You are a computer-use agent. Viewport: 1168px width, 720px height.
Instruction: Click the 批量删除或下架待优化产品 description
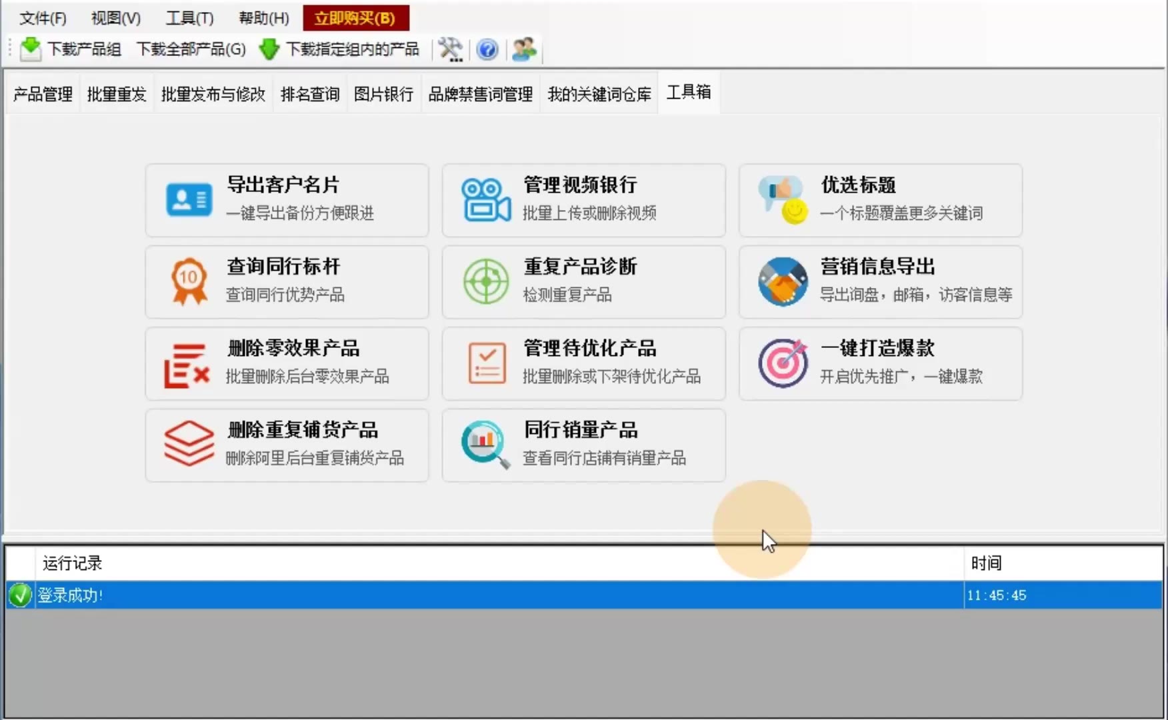(x=611, y=376)
